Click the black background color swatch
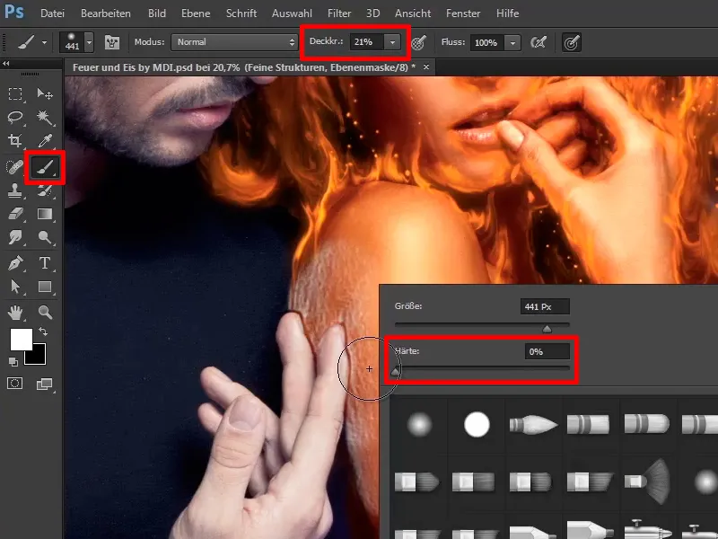Screen dimensions: 718x539 (37, 356)
